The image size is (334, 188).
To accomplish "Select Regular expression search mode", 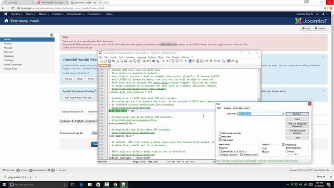I will pos(220,155).
